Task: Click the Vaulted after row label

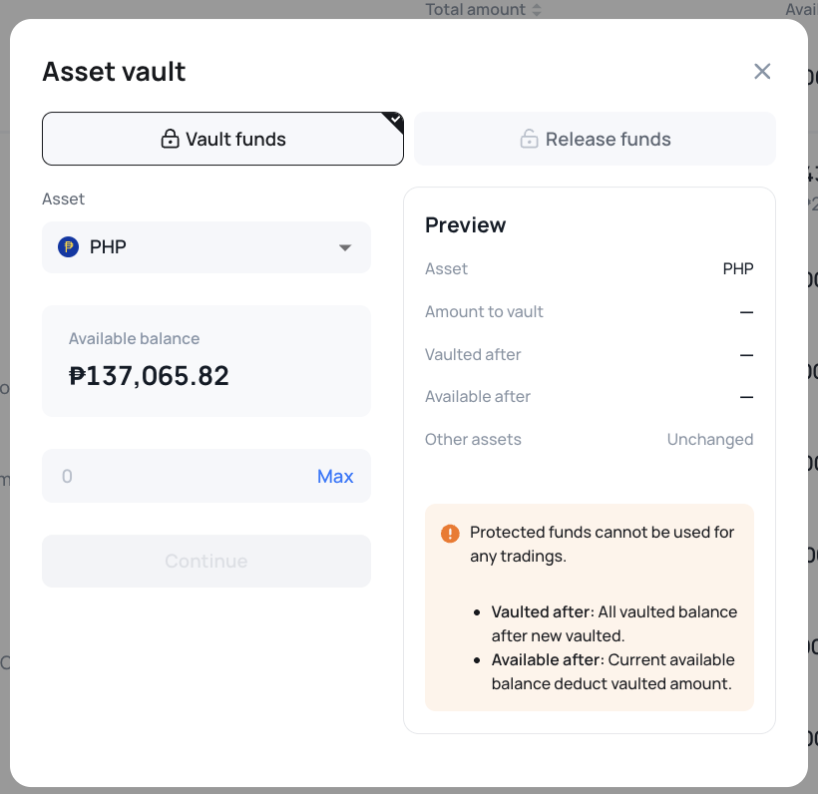Action: (473, 354)
